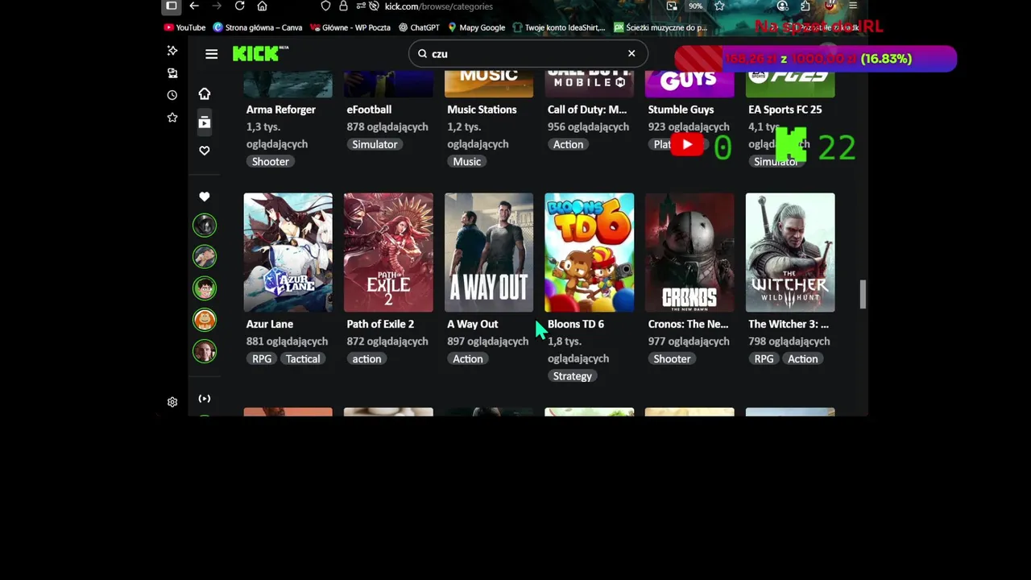Screen dimensions: 1031x580
Task: Click the donation goal progress bar overlay
Action: pyautogui.click(x=815, y=59)
